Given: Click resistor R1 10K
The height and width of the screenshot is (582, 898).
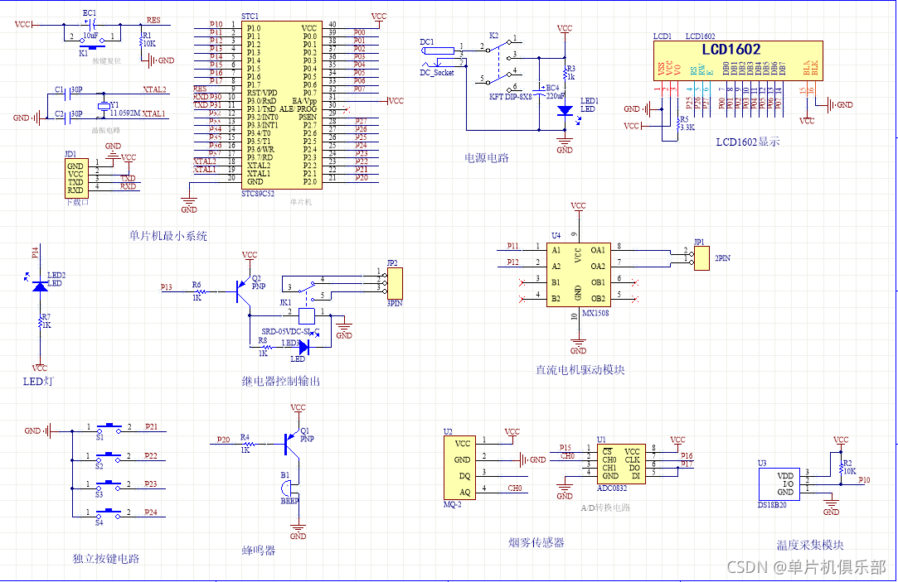Looking at the screenshot, I should (143, 40).
